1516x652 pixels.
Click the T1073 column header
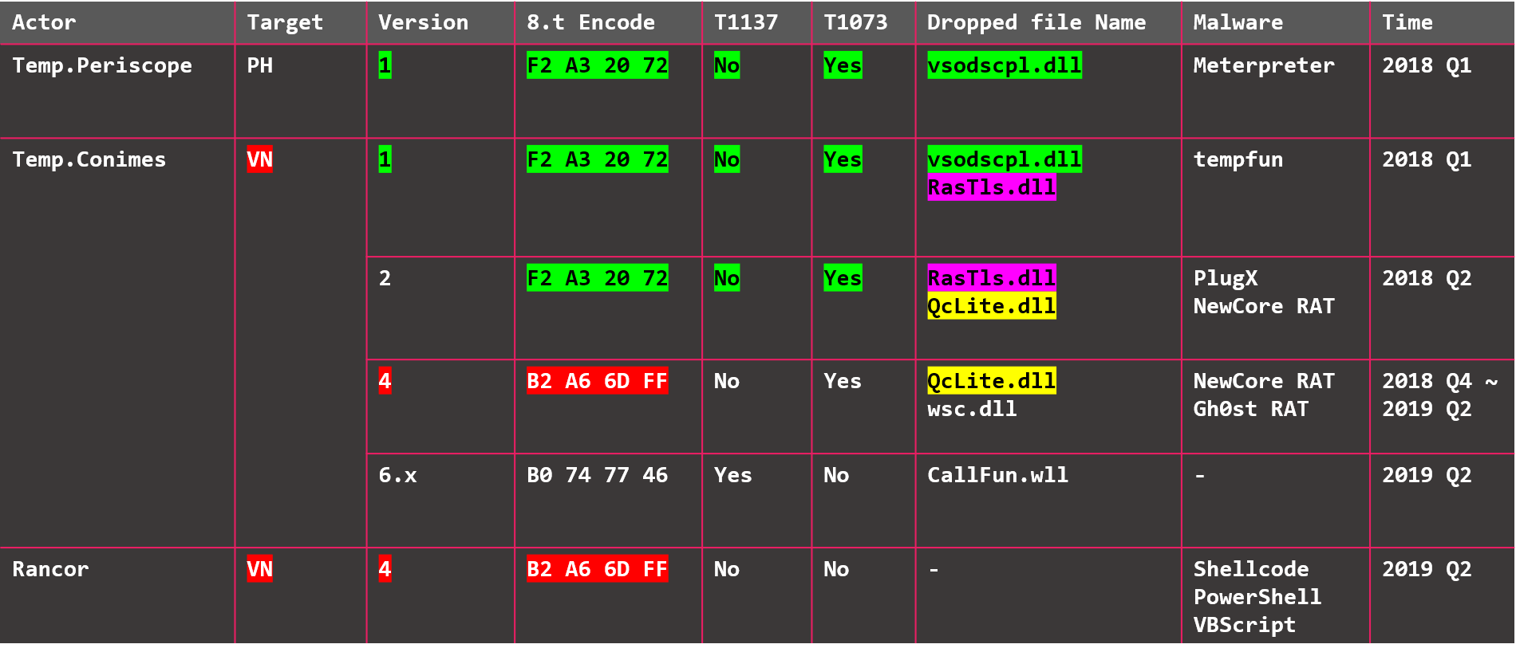coord(855,22)
